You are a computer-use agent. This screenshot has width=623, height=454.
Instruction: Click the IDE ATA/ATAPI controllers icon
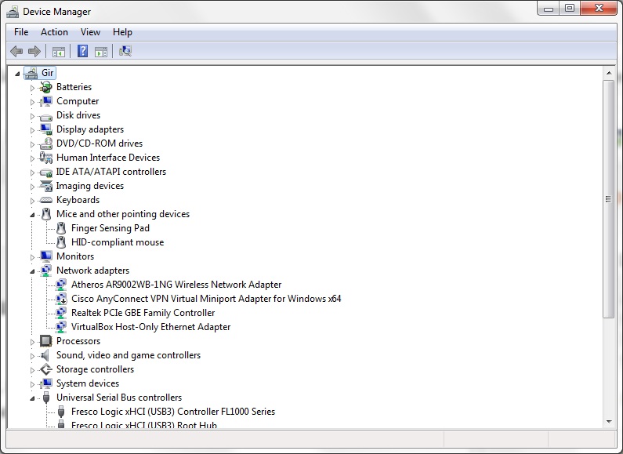(46, 173)
